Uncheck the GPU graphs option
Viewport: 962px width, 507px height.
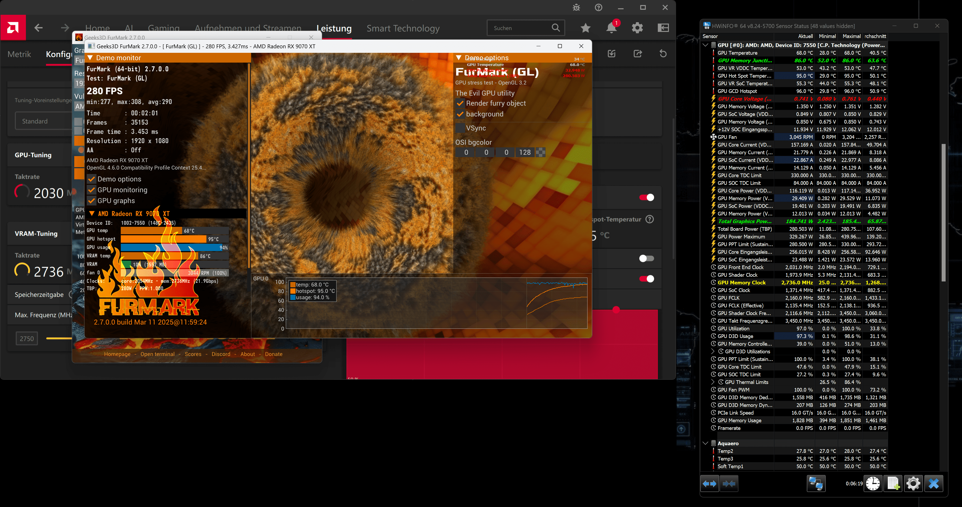tap(91, 201)
